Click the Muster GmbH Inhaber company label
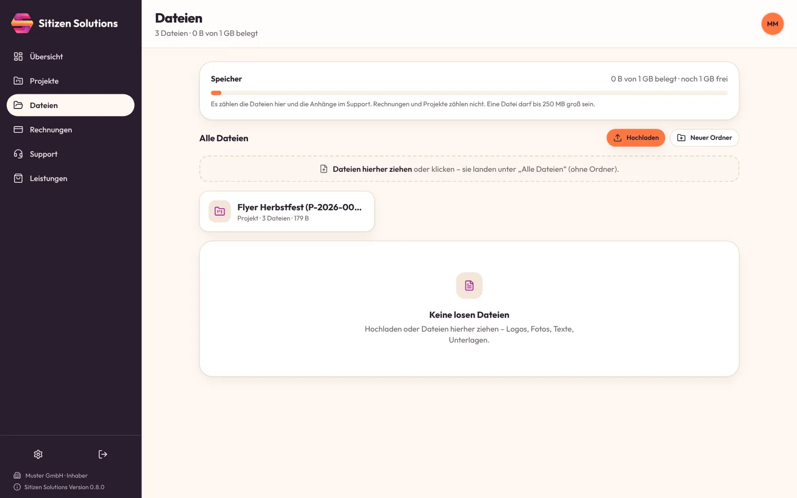797x498 pixels. tap(56, 476)
